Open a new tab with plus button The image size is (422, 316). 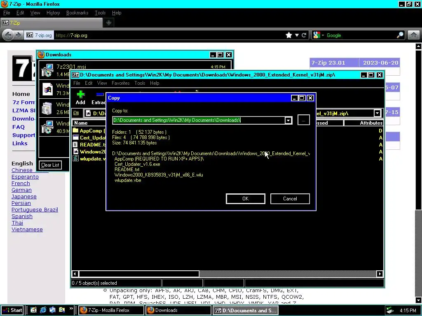click(x=109, y=23)
